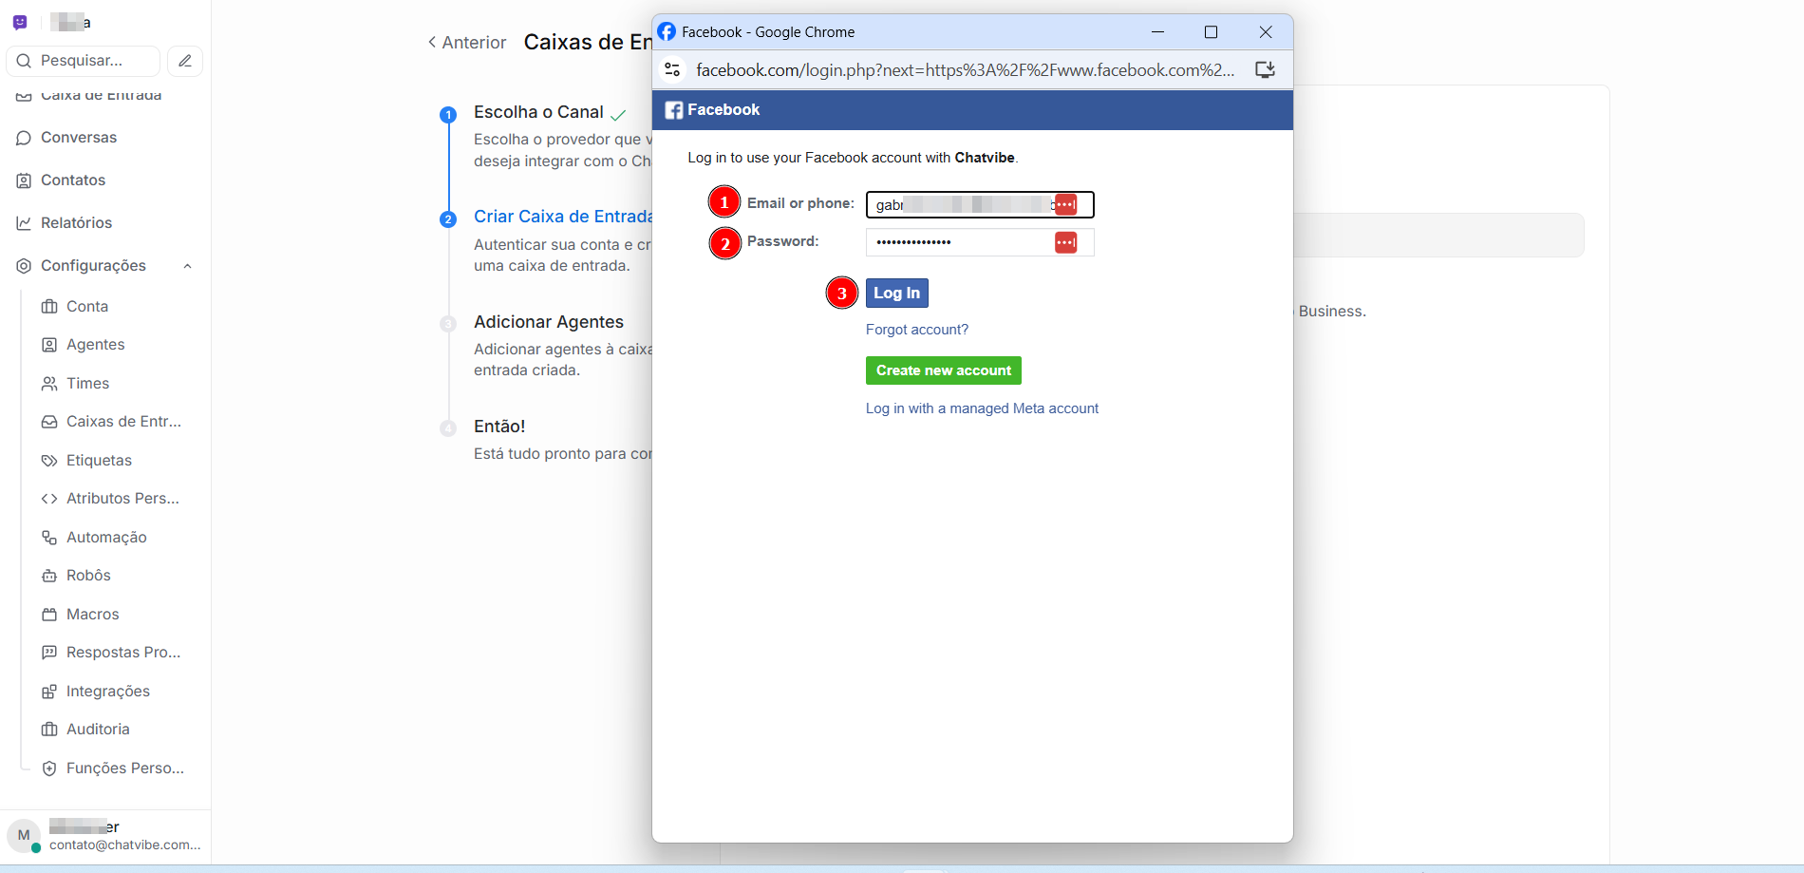Click the Funções Personalizadas shield icon
The width and height of the screenshot is (1804, 873).
coord(49,769)
